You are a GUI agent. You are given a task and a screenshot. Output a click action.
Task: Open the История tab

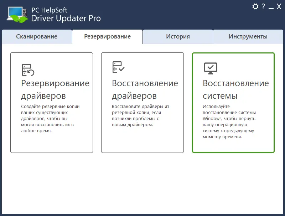[x=178, y=36]
